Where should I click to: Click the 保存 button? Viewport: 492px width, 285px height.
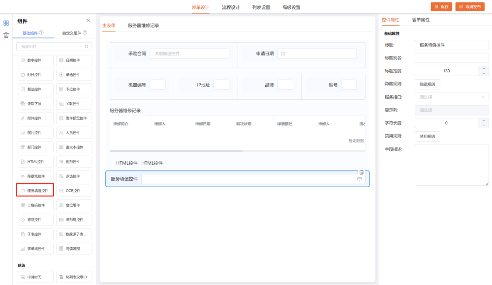[x=441, y=7]
